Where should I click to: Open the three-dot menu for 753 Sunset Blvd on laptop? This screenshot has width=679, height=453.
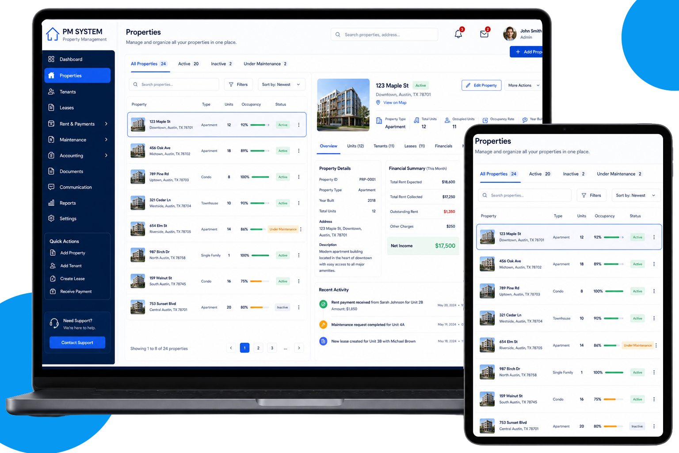pos(299,307)
